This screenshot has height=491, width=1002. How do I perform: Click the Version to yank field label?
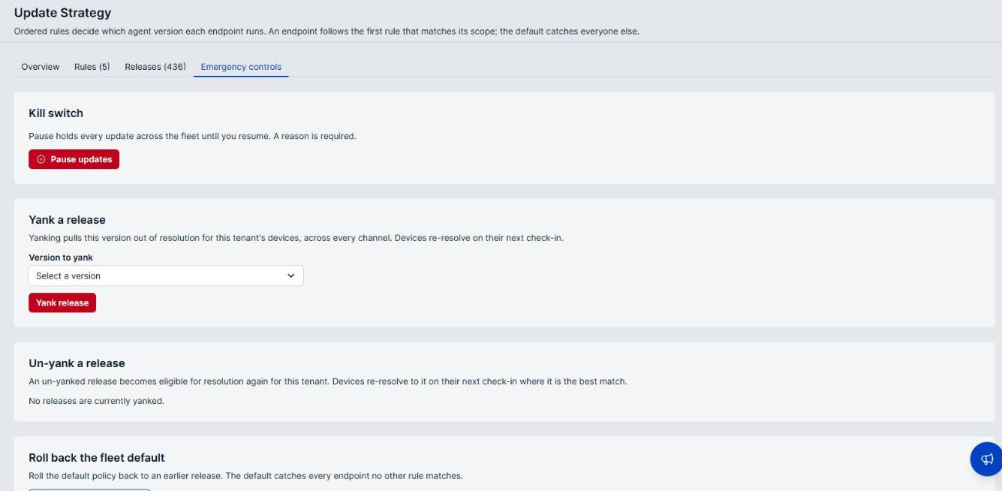(61, 258)
